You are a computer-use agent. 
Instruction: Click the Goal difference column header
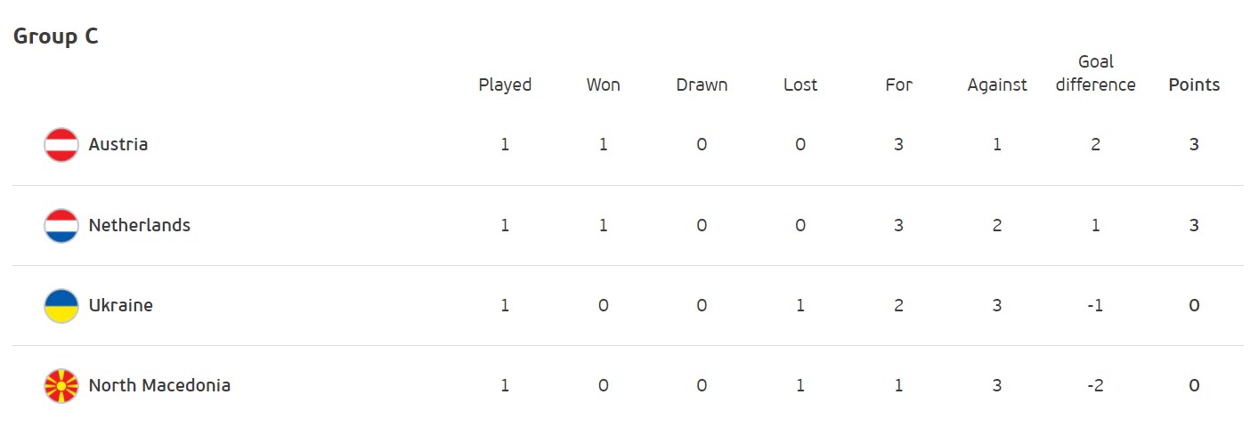pyautogui.click(x=1095, y=74)
